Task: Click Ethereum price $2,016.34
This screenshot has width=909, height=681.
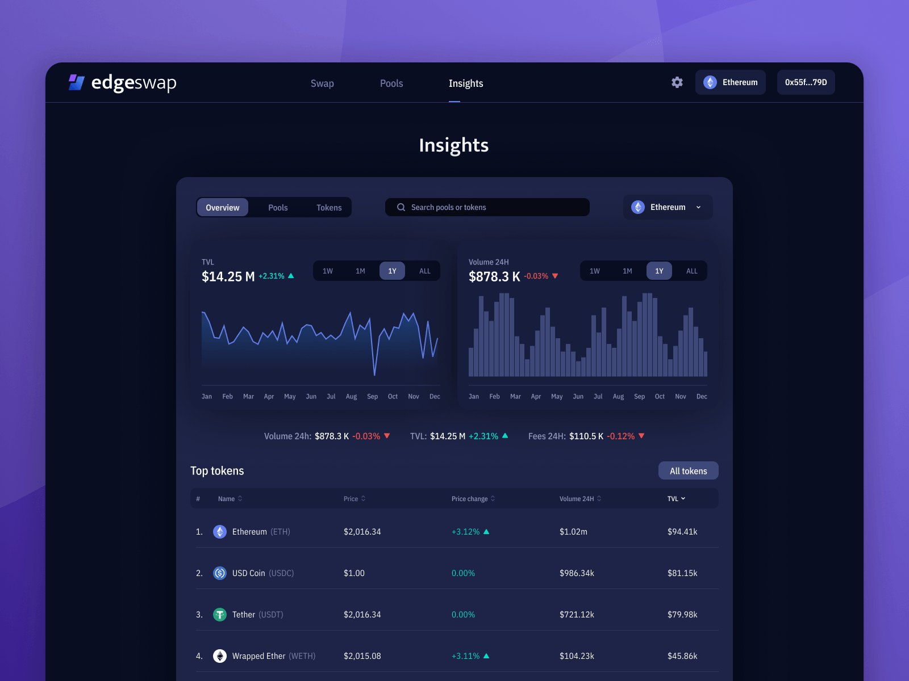Action: [x=362, y=532]
